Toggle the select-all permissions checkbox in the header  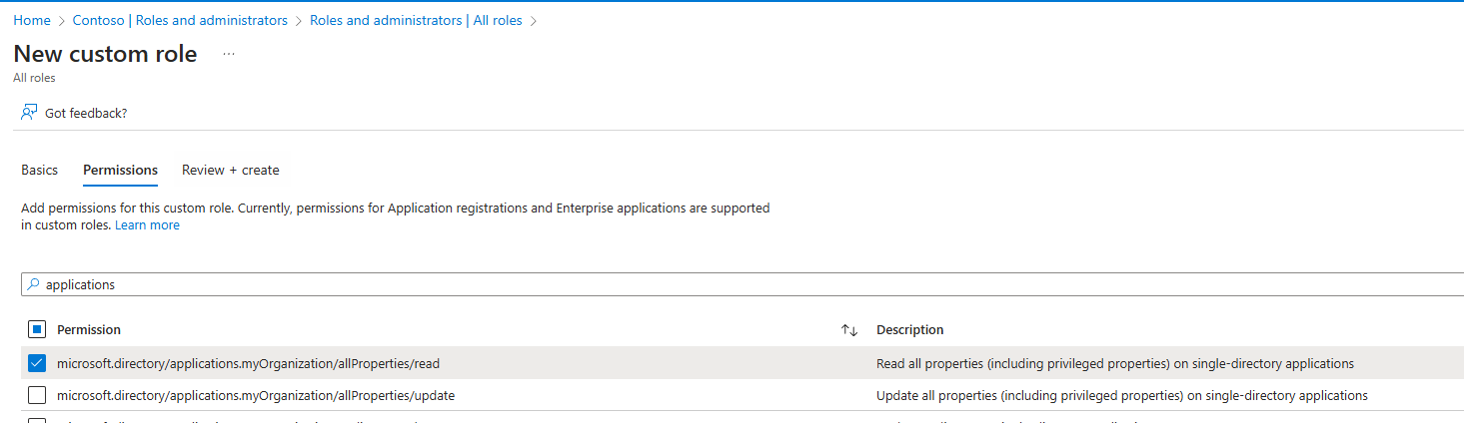[37, 329]
